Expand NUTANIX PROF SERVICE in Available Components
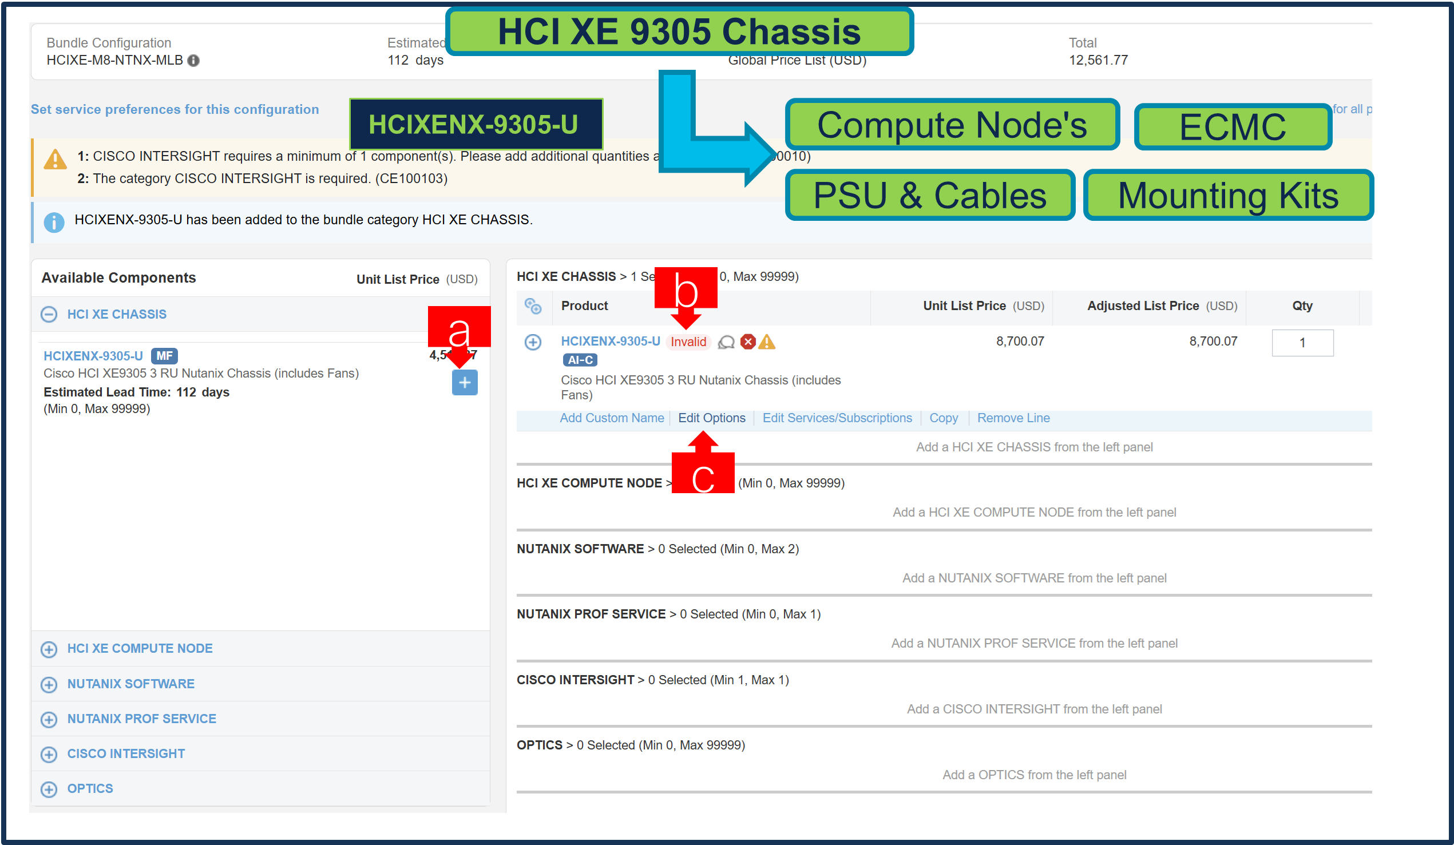 tap(49, 719)
